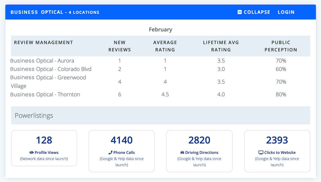Screen dimensions: 321x182
Task: Click the 128 profile views number
Action: [44, 140]
